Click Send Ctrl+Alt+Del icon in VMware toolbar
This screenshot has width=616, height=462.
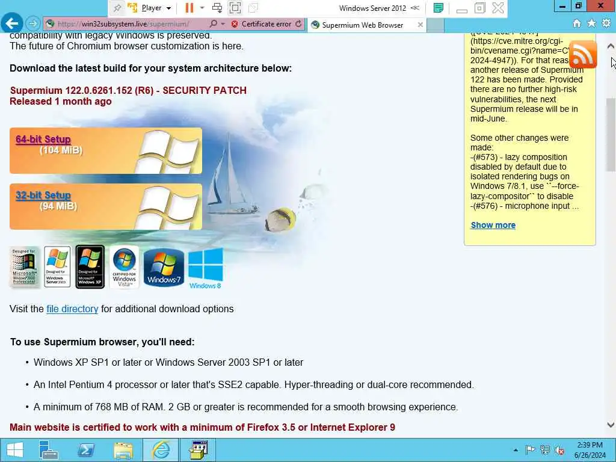click(x=217, y=8)
